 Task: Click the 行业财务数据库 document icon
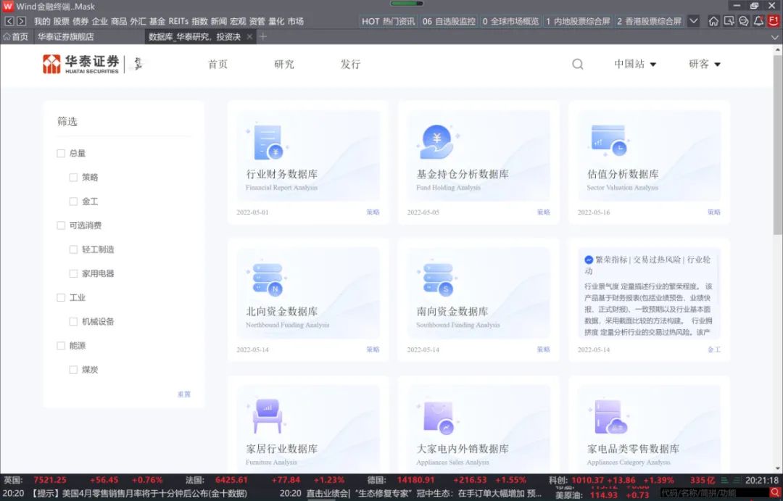click(x=268, y=141)
